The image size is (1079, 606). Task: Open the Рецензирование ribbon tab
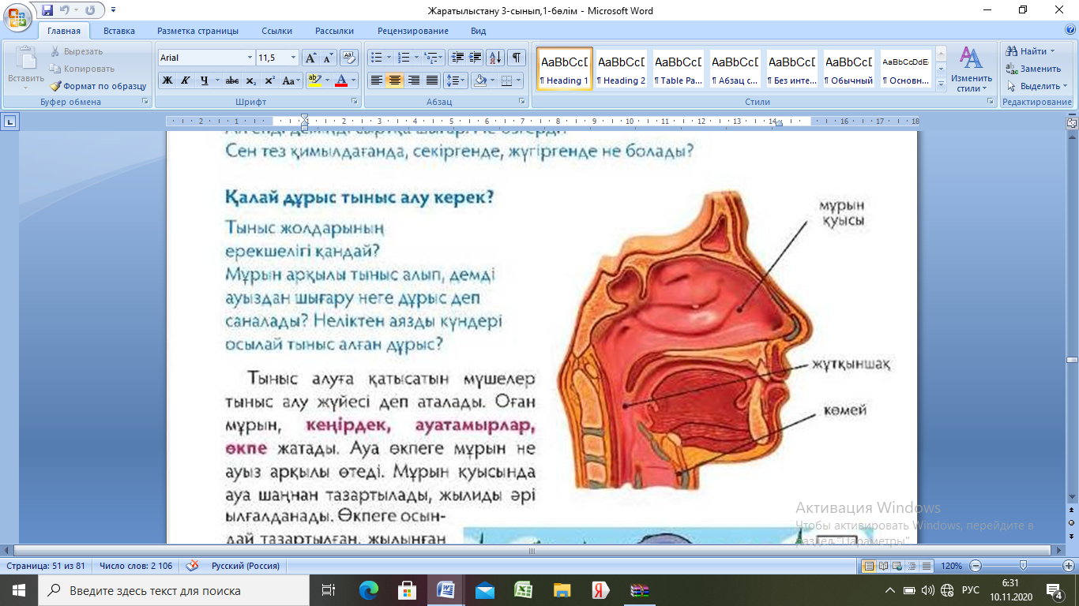point(412,31)
